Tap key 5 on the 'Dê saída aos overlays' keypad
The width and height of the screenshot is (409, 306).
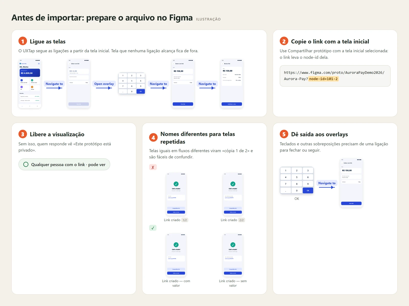point(297,177)
